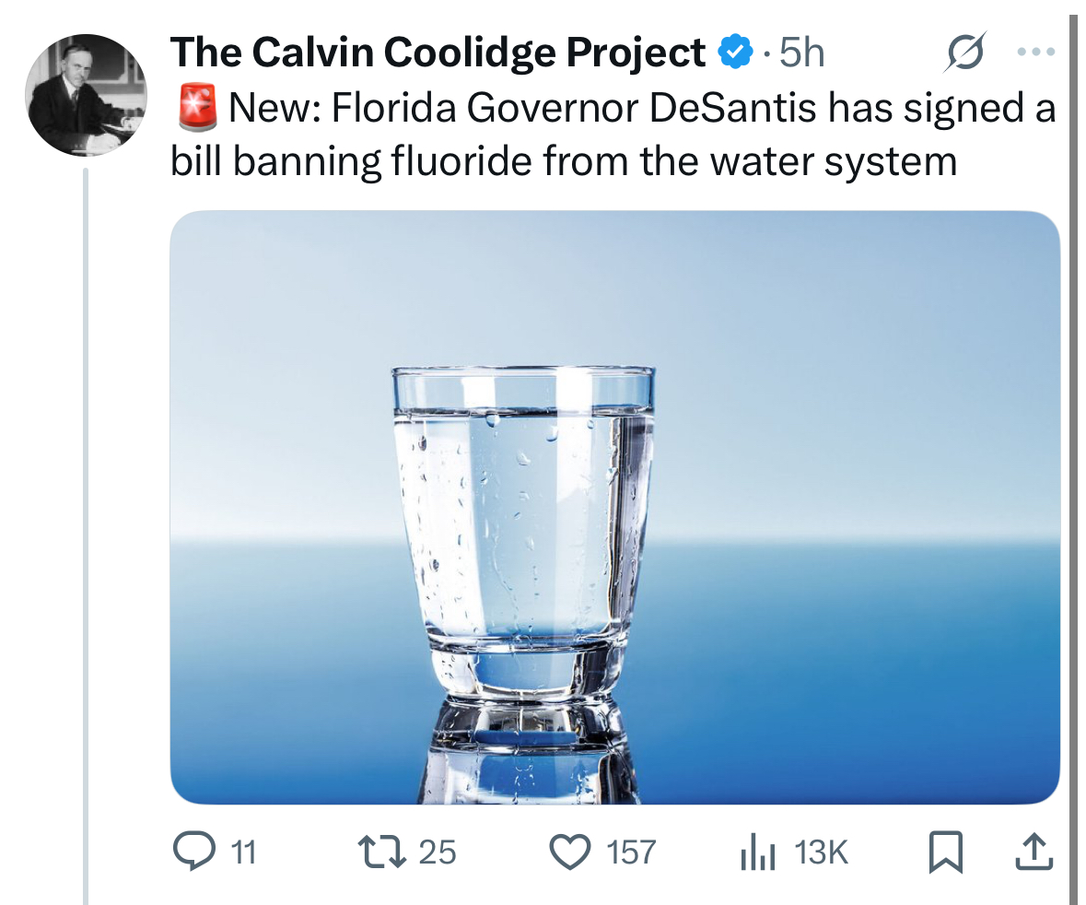Viewport: 1086px width, 905px height.
Task: Click the 157 likes count
Action: tap(631, 852)
